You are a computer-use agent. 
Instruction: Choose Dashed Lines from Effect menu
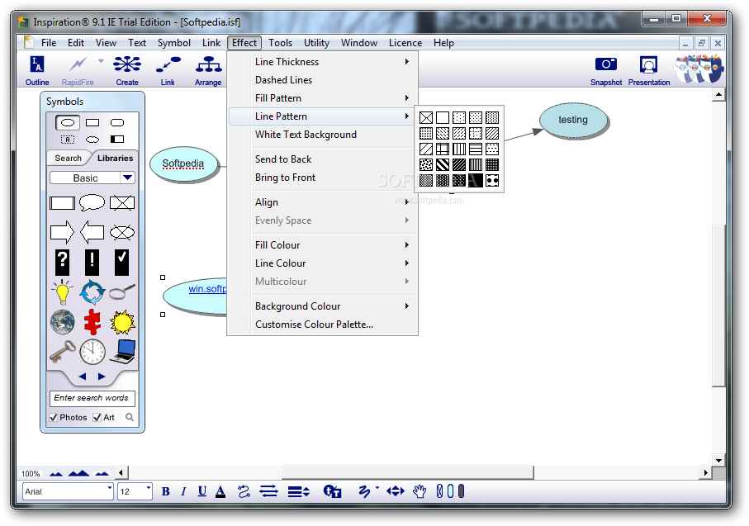[324, 80]
